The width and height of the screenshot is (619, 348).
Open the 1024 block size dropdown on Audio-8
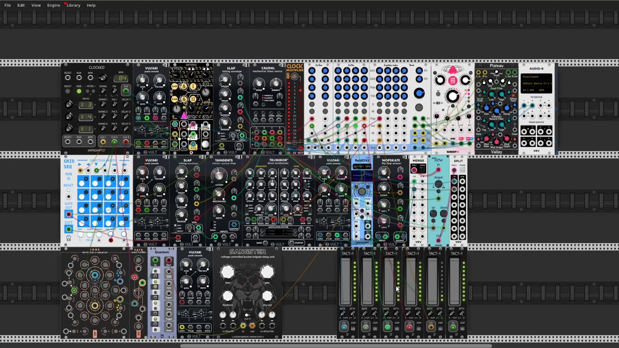[544, 90]
